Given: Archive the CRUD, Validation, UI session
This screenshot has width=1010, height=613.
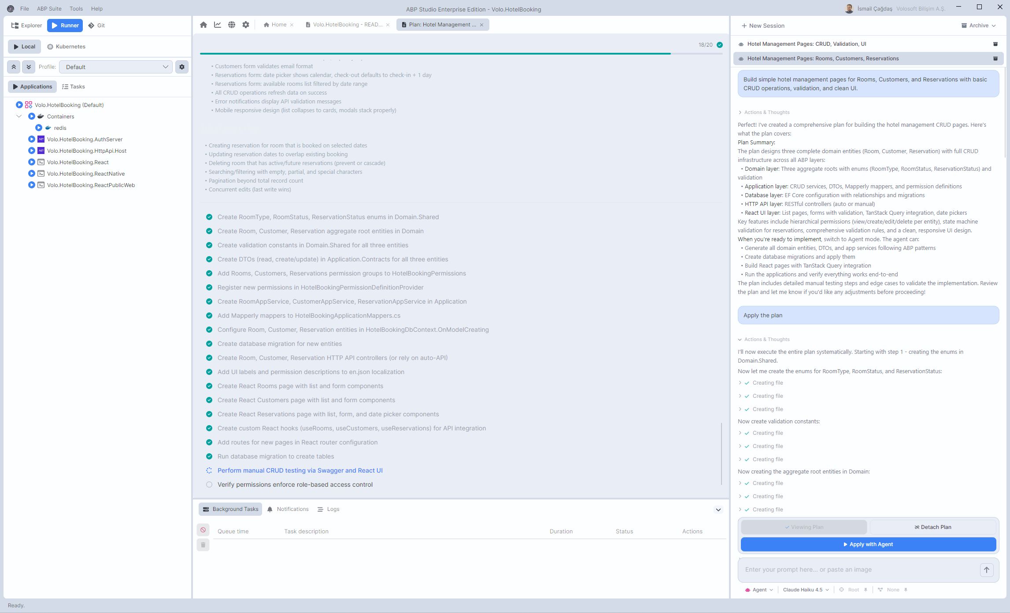Looking at the screenshot, I should 995,44.
